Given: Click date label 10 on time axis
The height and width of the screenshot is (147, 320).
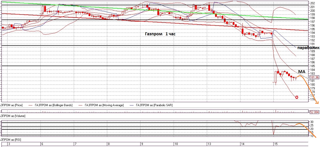Looking at the screenshot, I should [176, 144].
